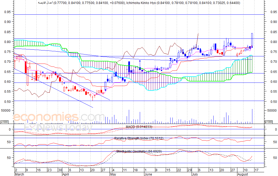Click the date label 29 on time axis
This screenshot has height=176, width=278.
tap(190, 170)
